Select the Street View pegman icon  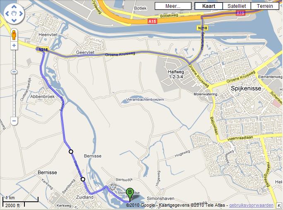coord(14,35)
